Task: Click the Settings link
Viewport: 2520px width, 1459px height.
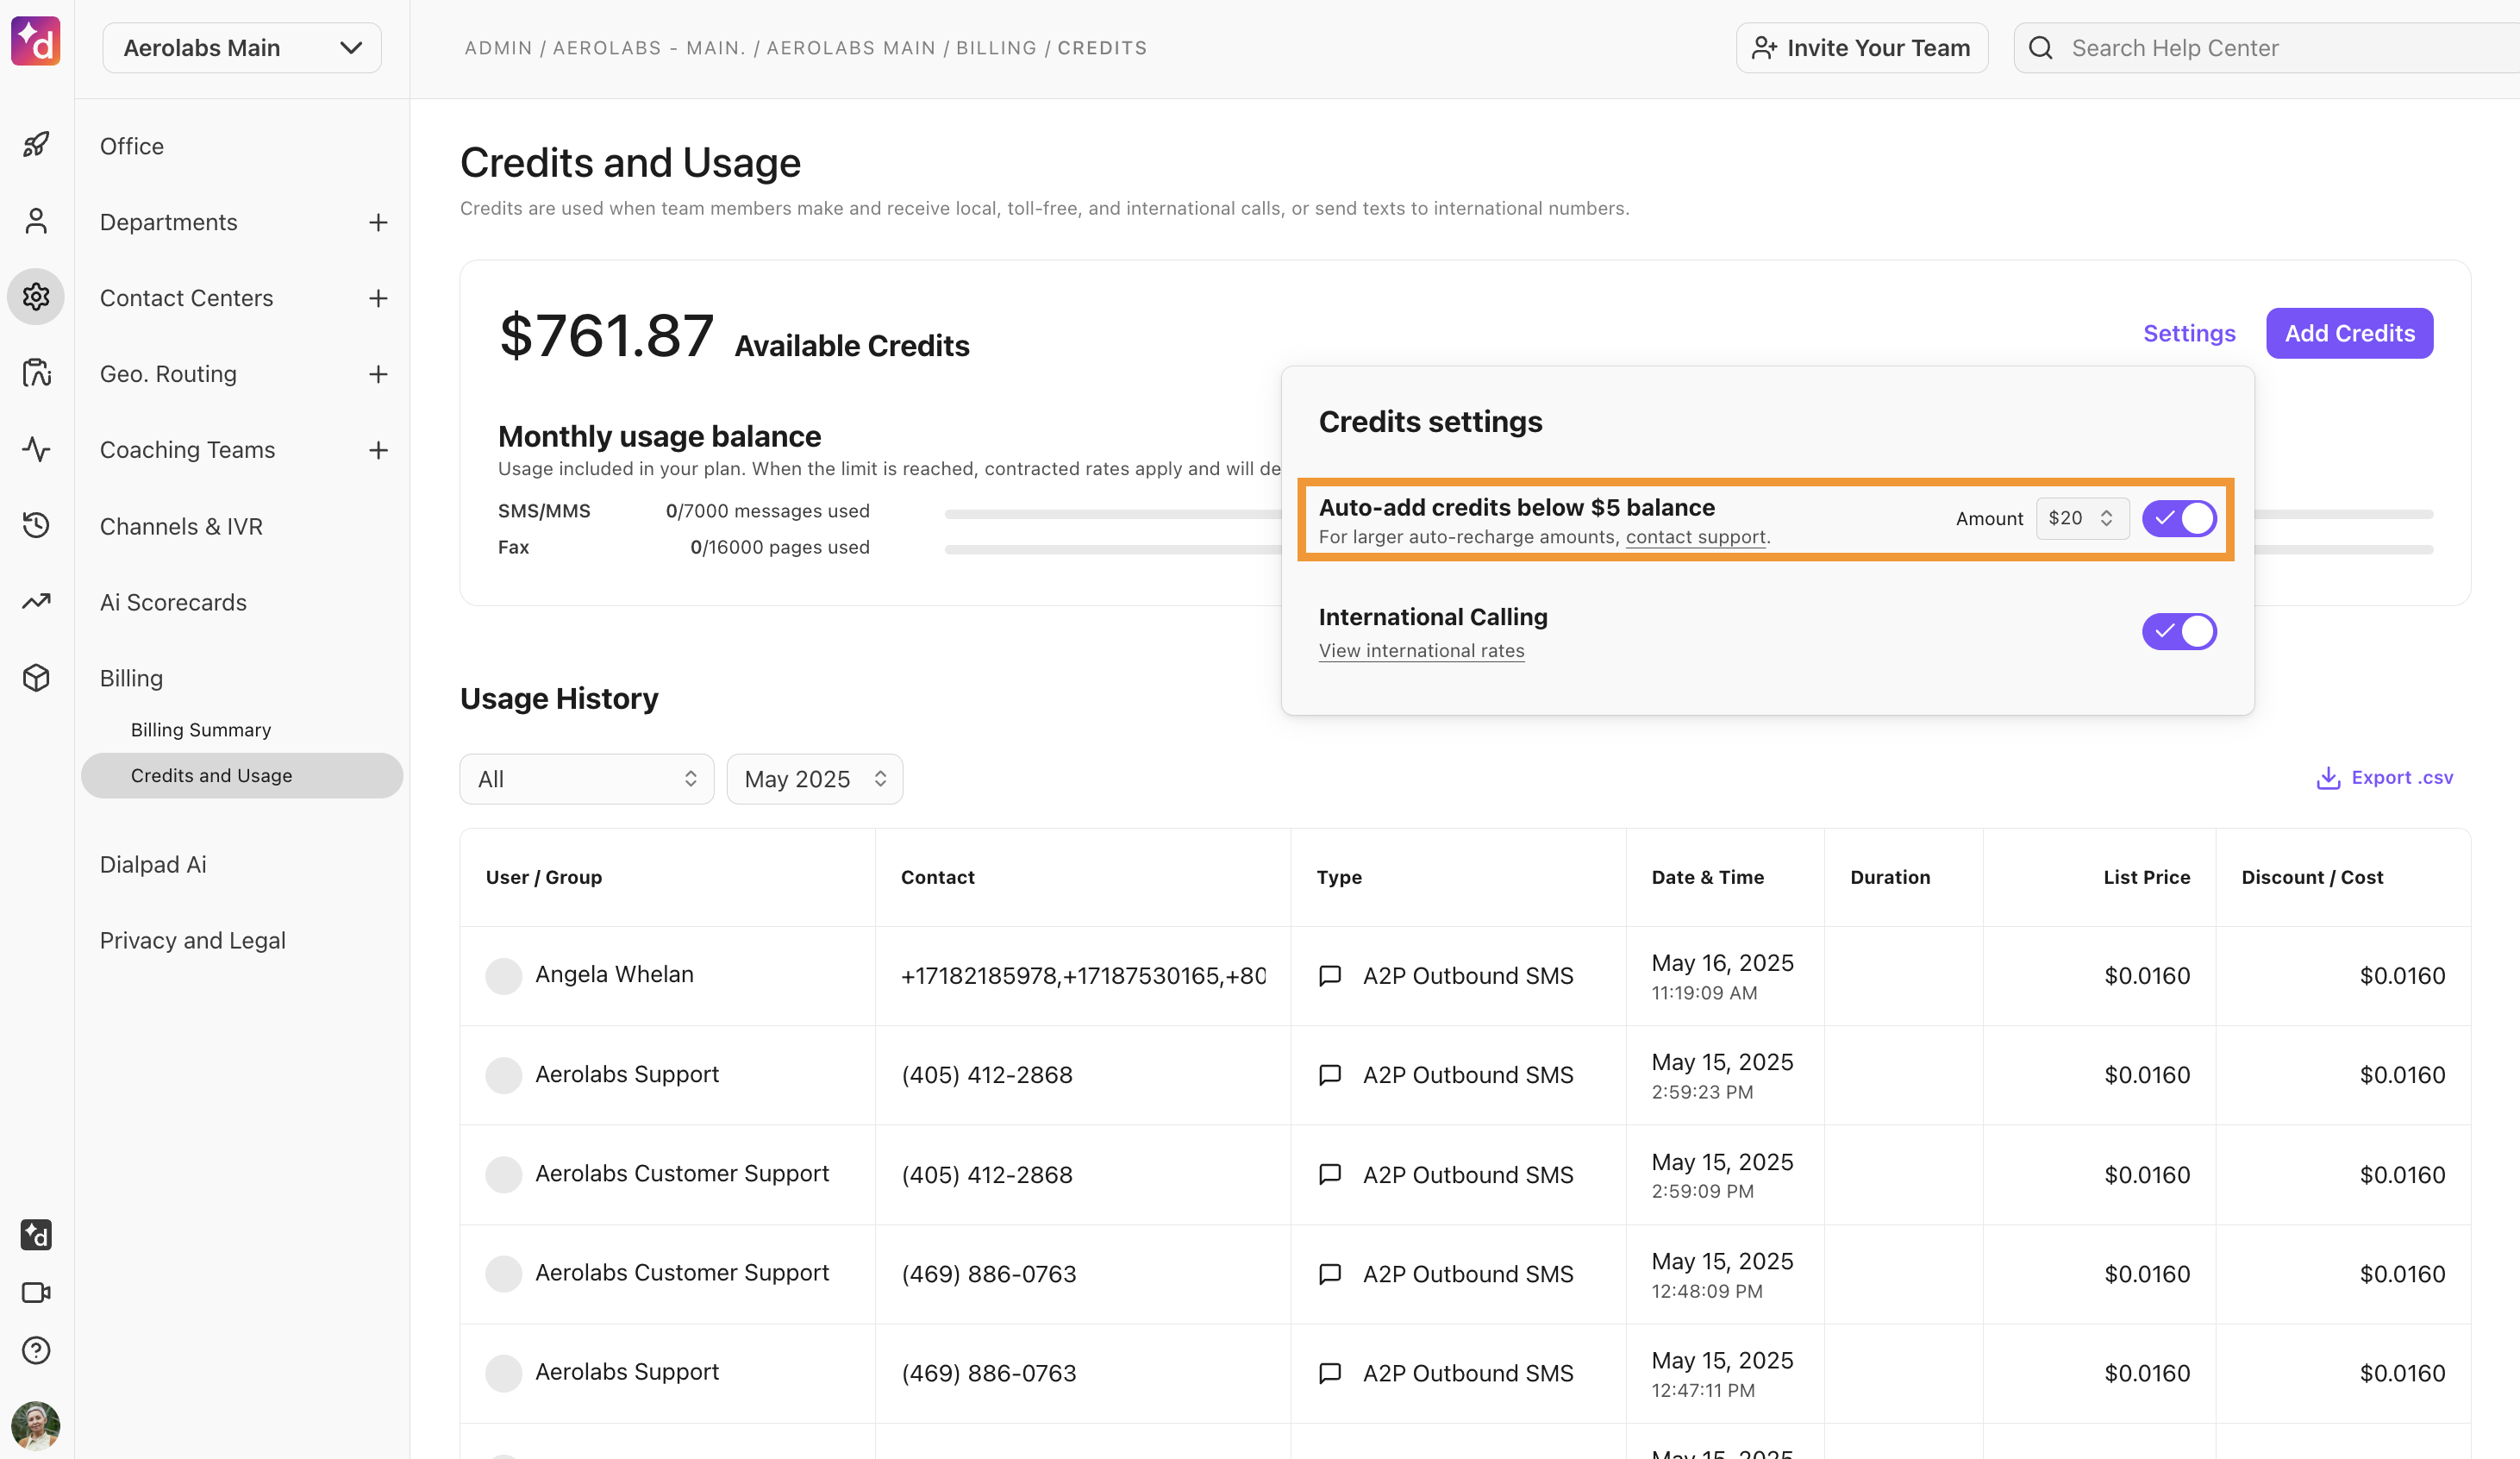Action: (x=2190, y=333)
